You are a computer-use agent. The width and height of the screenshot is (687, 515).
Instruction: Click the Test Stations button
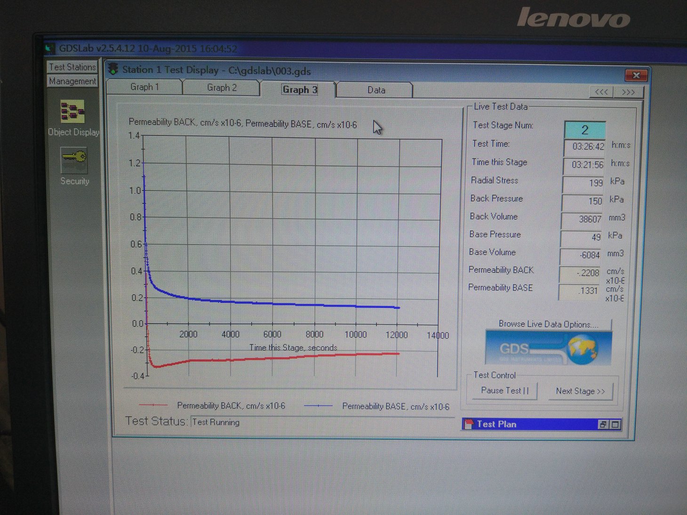coord(72,67)
